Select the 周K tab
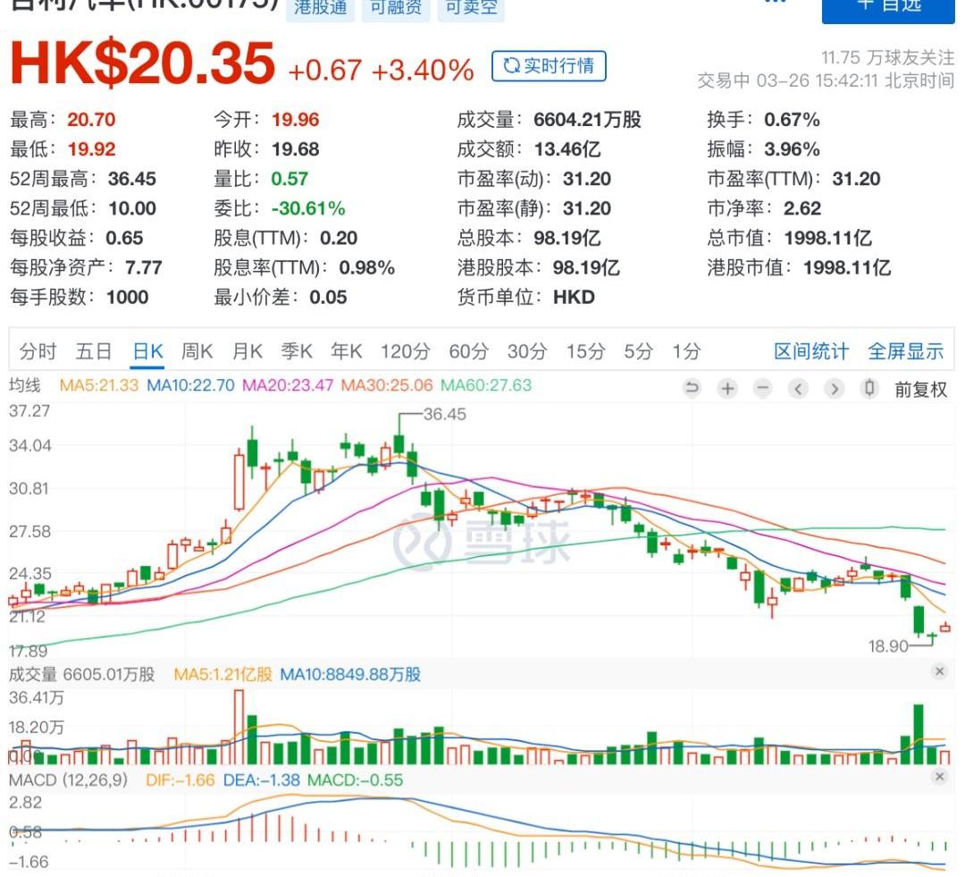 point(197,351)
